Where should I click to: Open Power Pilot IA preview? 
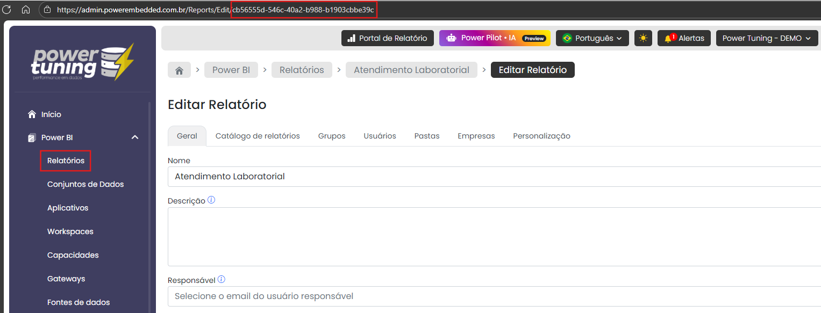(494, 38)
